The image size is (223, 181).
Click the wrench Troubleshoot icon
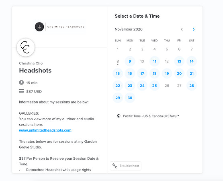point(115,166)
